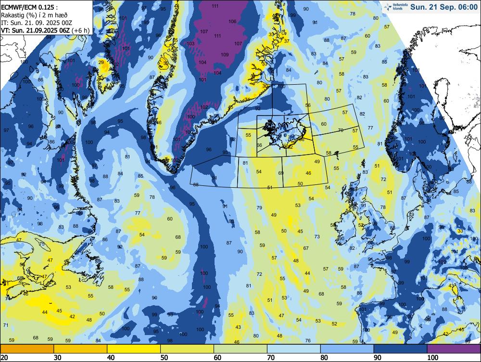Click the humidity value '76' near the bottom edge
This screenshot has width=481, height=362.
pos(308,340)
